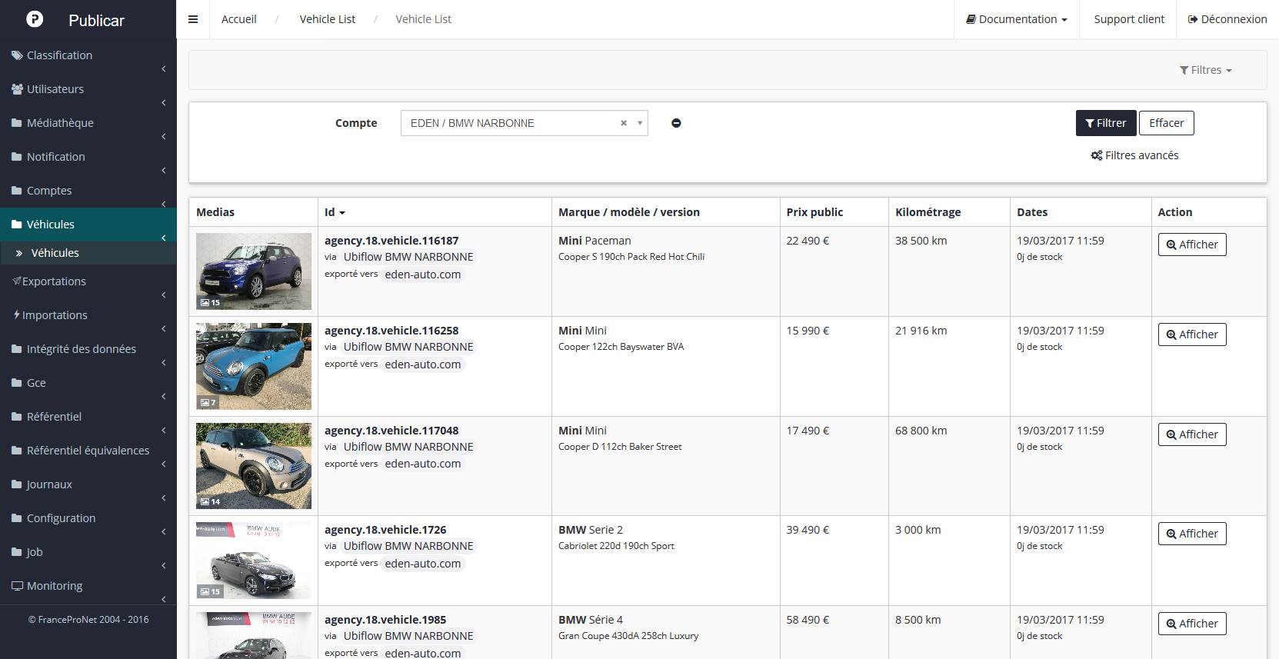
Task: Expand the Filtres dropdown
Action: point(1206,70)
